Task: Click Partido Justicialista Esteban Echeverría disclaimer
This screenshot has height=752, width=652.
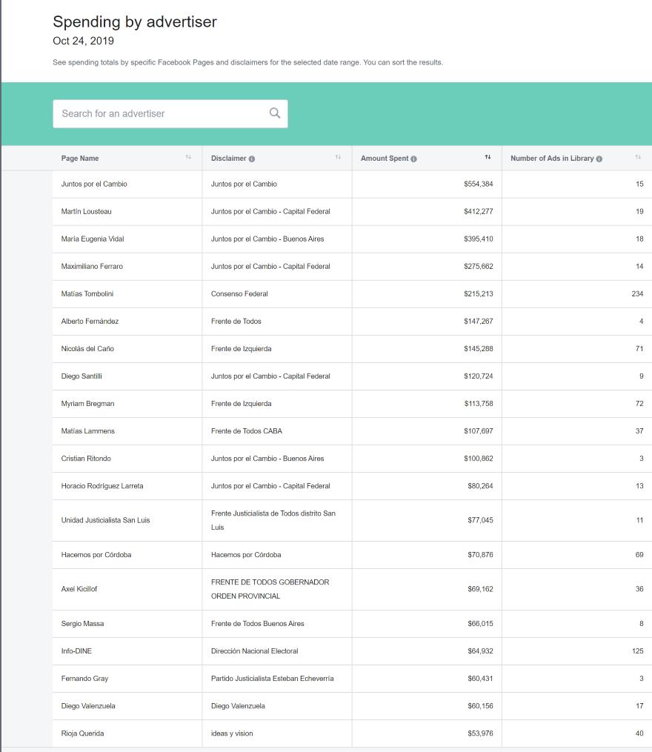Action: [273, 678]
